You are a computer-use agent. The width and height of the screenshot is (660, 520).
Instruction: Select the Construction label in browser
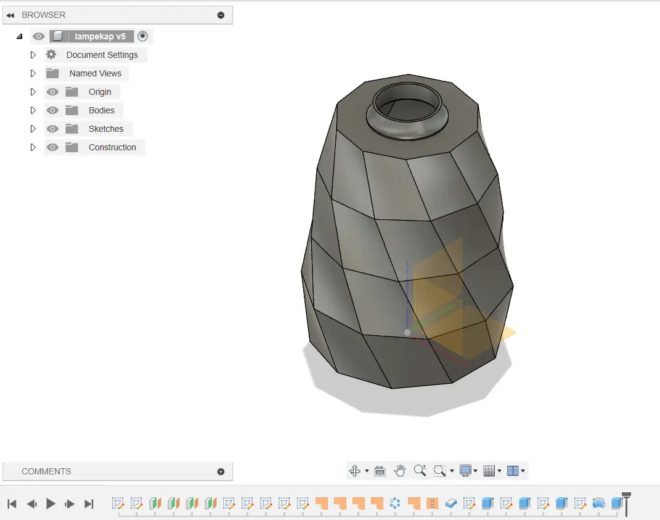[112, 147]
